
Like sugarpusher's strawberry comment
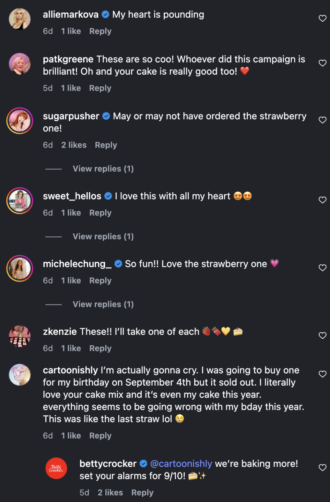coord(322,120)
